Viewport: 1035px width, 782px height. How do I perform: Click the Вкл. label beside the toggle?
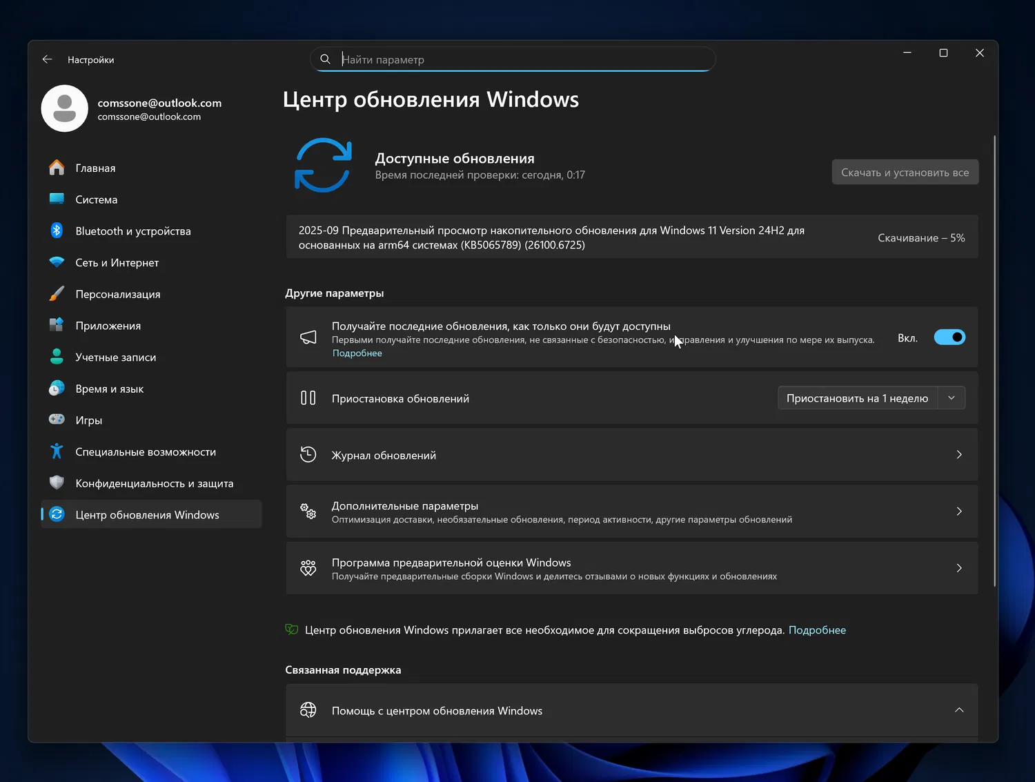[x=907, y=338]
